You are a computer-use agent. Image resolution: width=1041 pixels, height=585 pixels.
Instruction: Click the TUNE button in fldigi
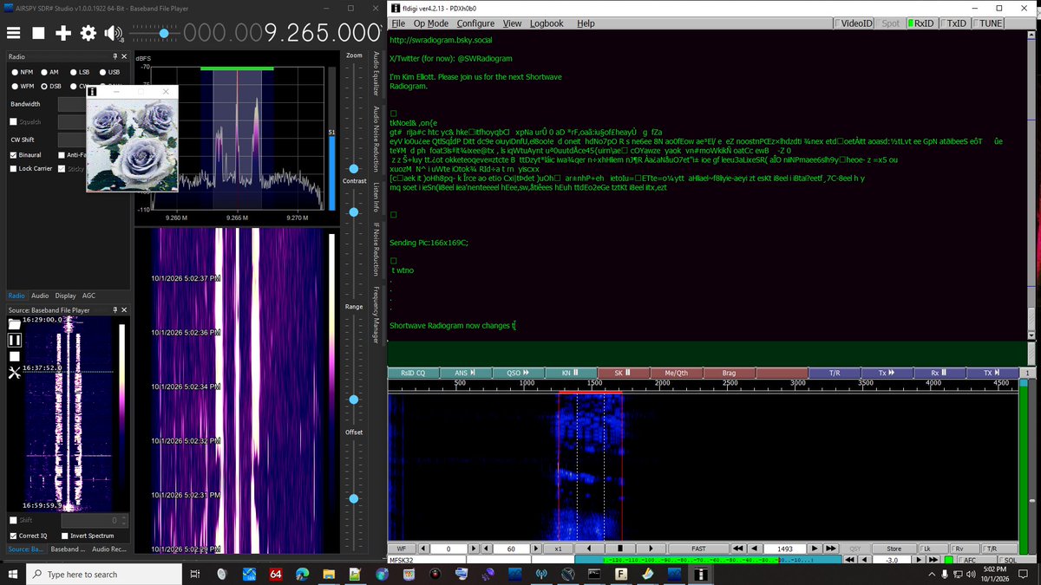[987, 23]
